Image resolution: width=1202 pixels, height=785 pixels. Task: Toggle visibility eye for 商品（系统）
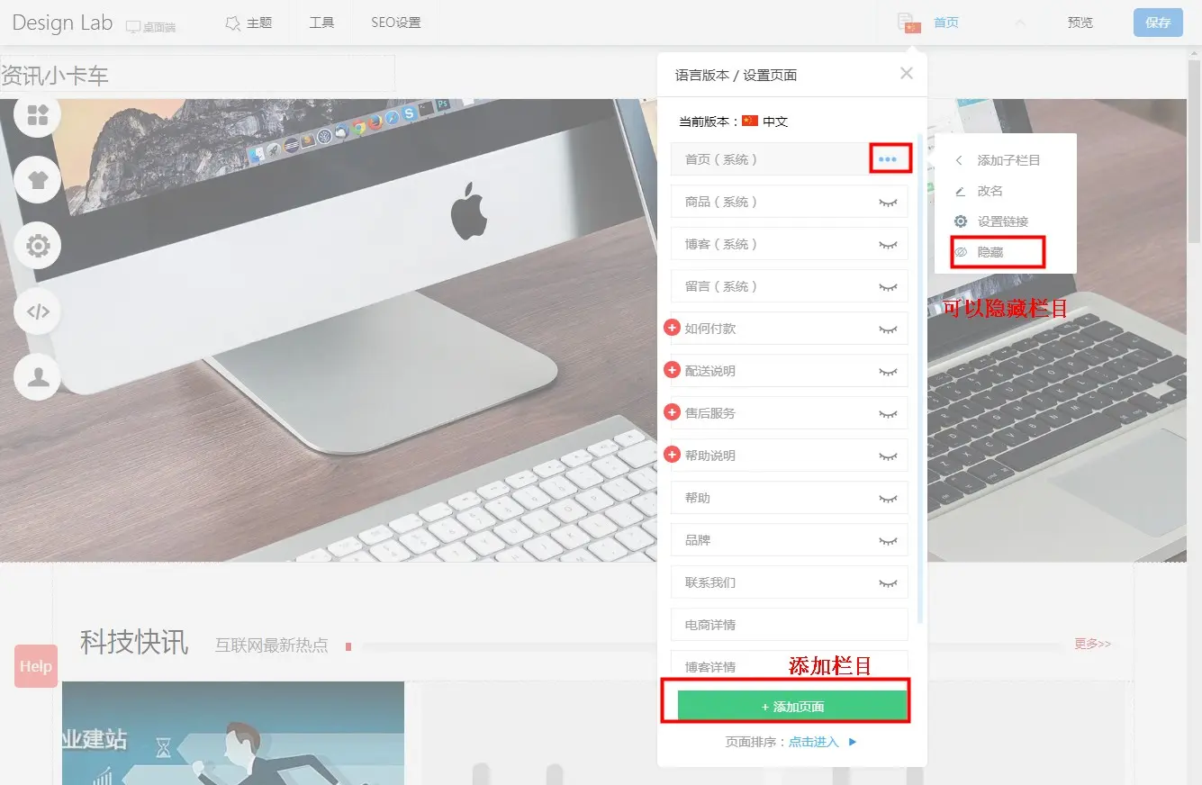click(888, 203)
